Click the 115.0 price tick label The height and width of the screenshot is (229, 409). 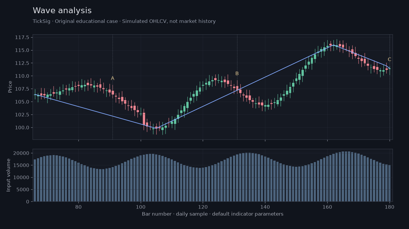22,50
